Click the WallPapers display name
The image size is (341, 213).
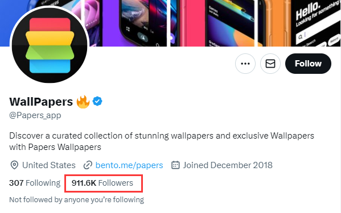point(41,102)
